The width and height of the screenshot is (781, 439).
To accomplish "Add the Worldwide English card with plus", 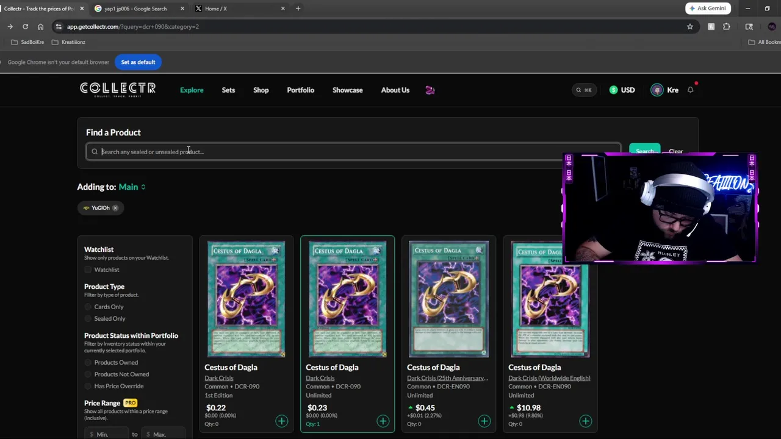I will pyautogui.click(x=585, y=421).
